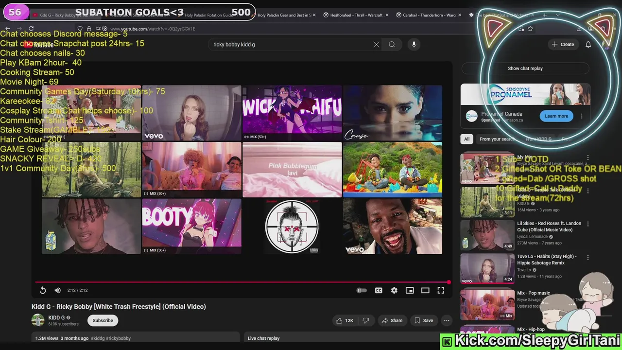Save video to a playlist

423,320
